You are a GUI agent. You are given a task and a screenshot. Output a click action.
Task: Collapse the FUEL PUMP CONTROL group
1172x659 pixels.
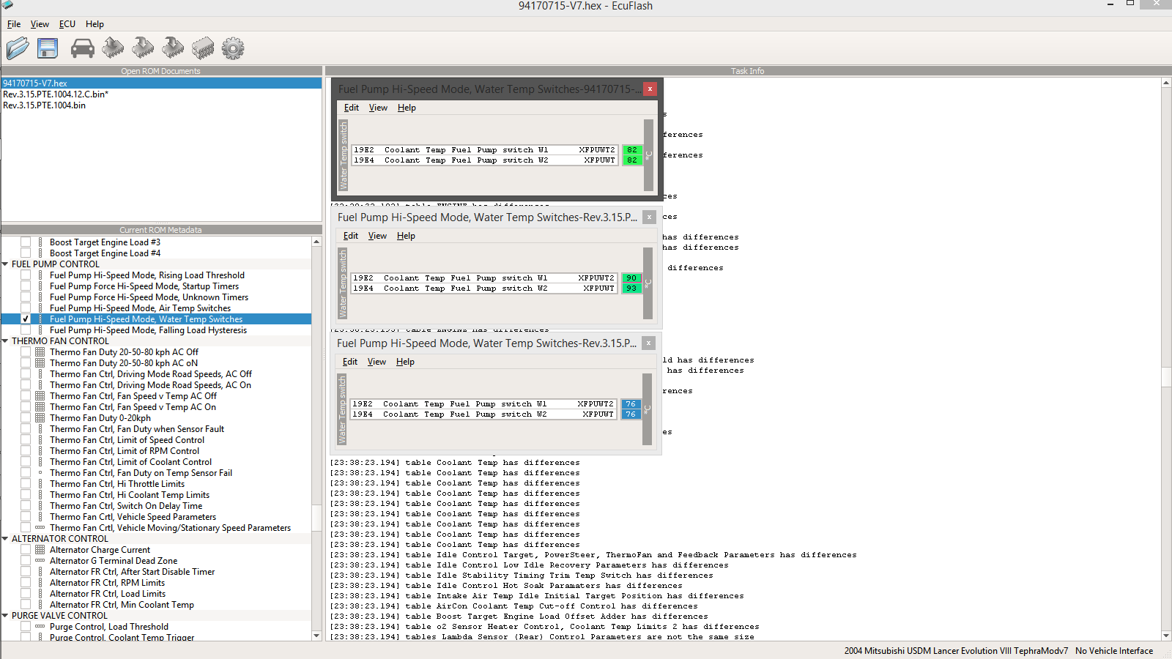[6, 264]
